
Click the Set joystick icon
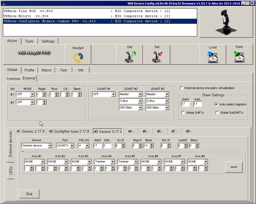click(x=157, y=57)
